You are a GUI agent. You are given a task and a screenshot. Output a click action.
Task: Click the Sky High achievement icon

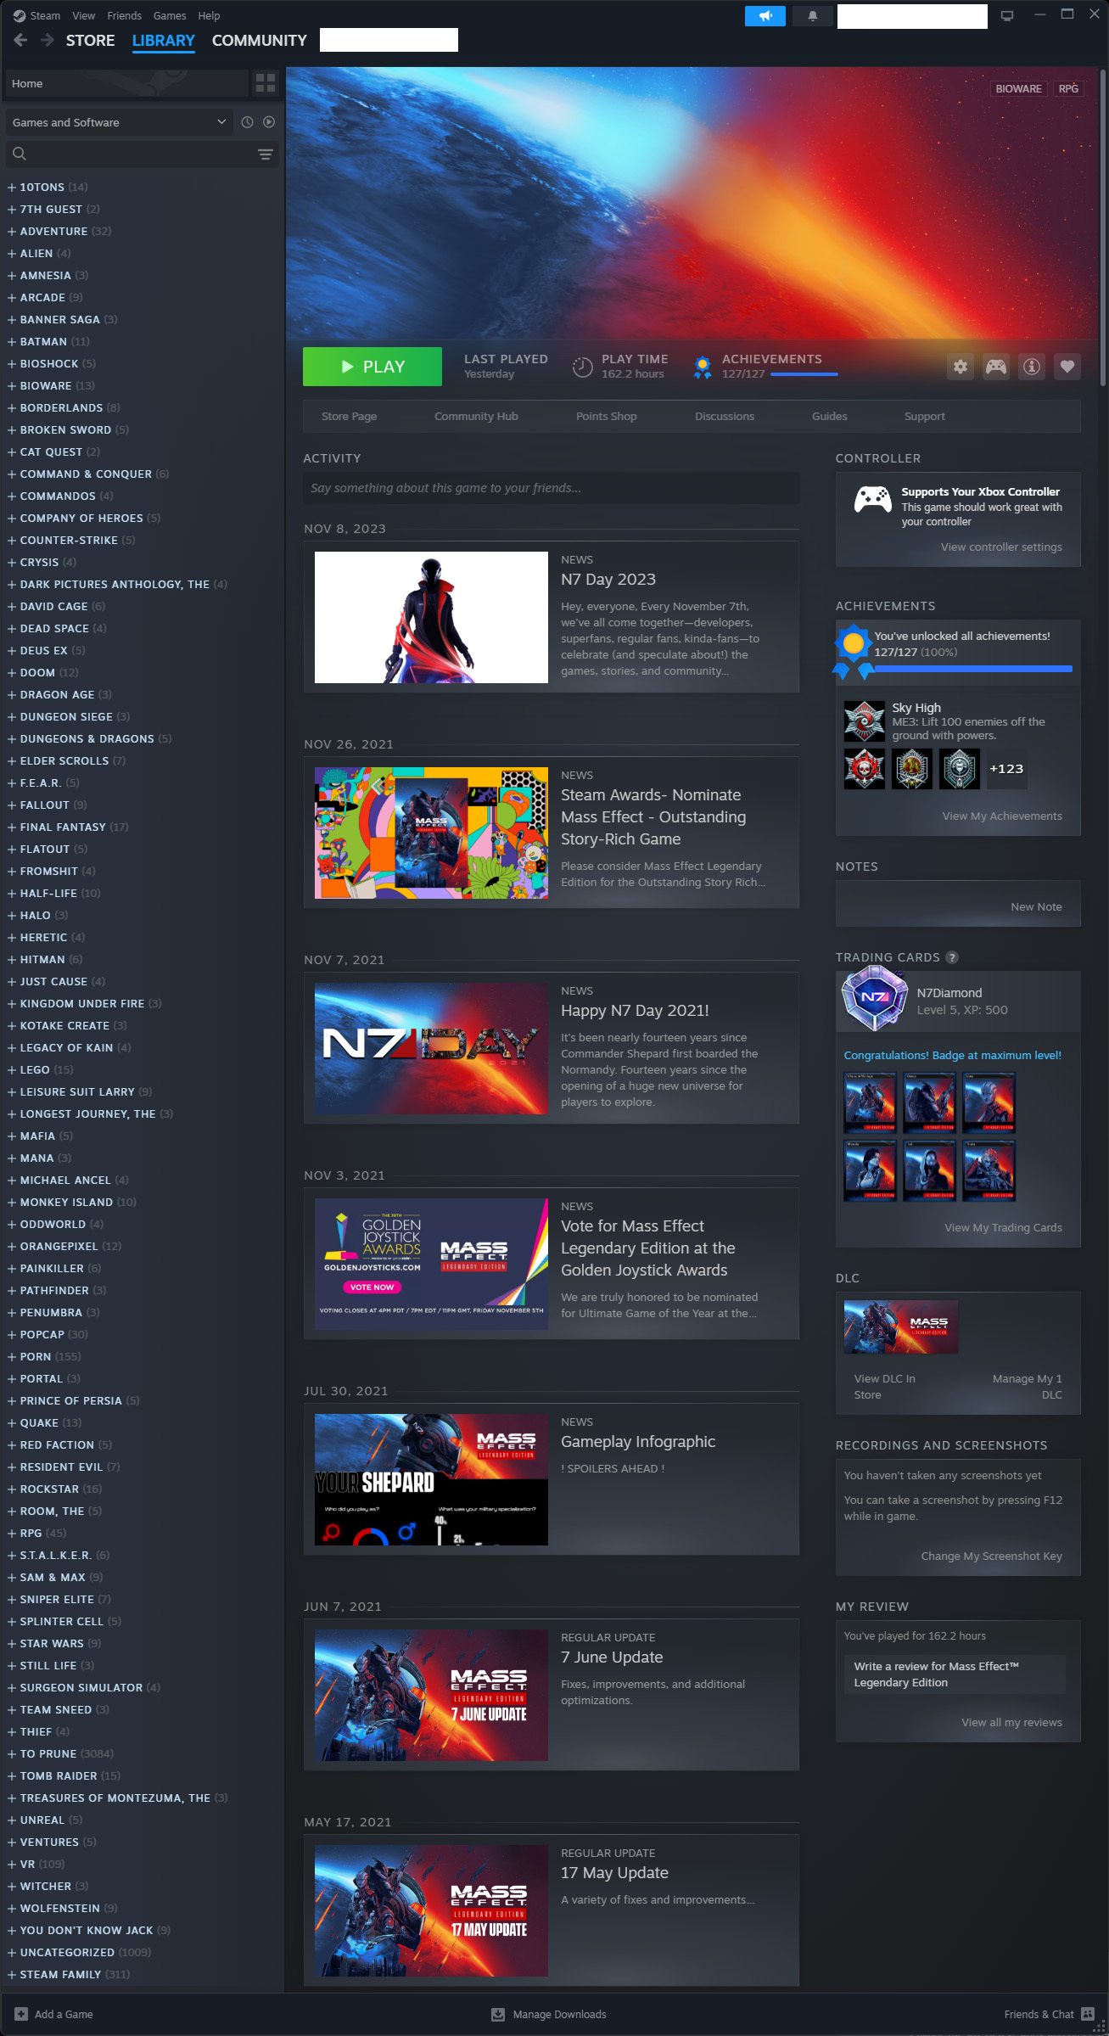pos(865,721)
